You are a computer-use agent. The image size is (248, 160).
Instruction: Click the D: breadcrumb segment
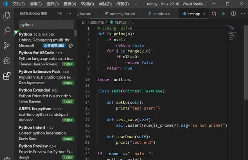pos(84,22)
